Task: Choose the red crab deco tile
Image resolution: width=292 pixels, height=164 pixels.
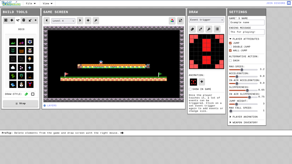Action: (x=30, y=84)
